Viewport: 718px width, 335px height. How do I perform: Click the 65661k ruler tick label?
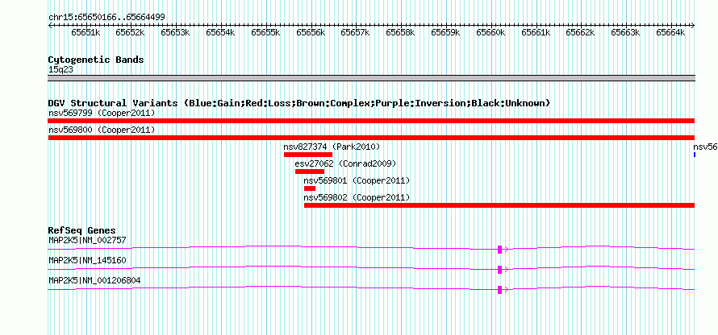pyautogui.click(x=536, y=32)
